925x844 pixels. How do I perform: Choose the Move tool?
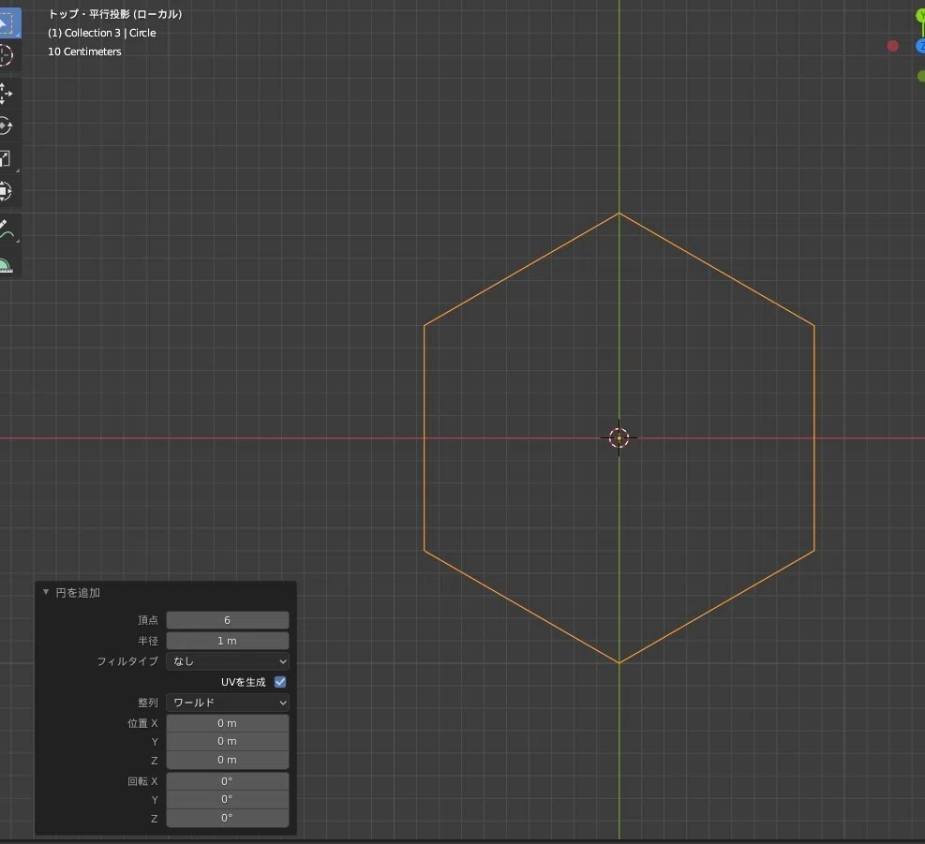point(6,94)
